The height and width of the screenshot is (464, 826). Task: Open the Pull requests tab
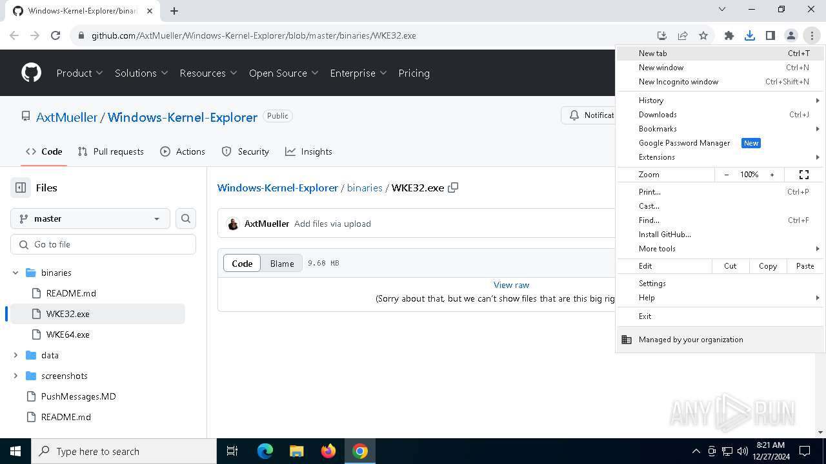110,151
